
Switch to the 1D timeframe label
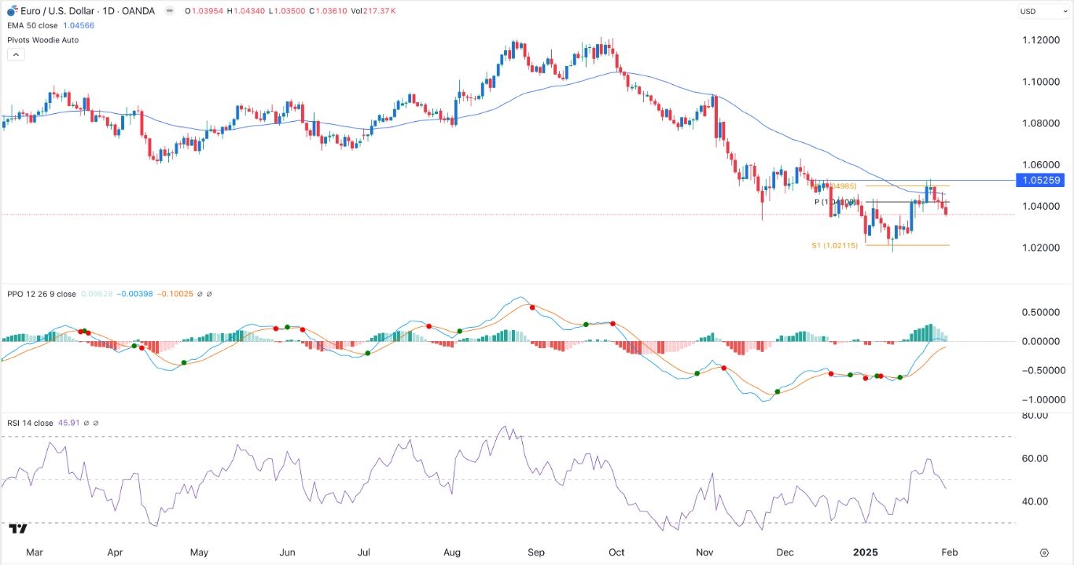point(107,11)
